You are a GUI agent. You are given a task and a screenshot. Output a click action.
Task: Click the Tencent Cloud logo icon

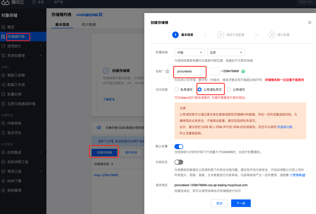coord(5,2)
